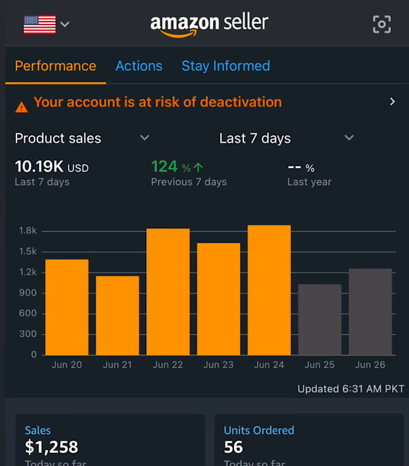Screen dimensions: 409x466
Task: Expand the deactivation alert right chevron
Action: (x=392, y=101)
